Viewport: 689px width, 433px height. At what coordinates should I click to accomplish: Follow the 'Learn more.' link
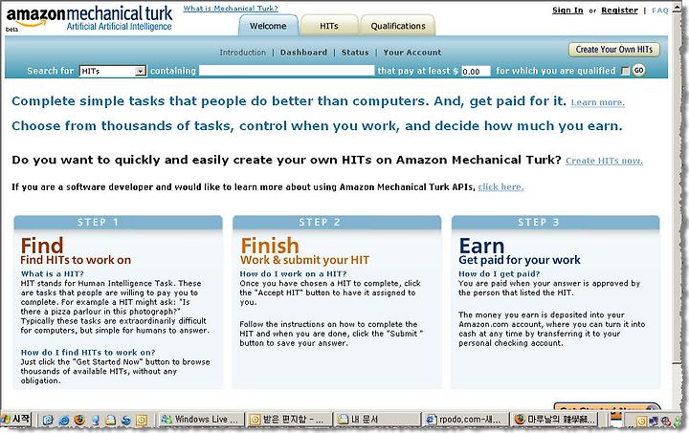(597, 102)
